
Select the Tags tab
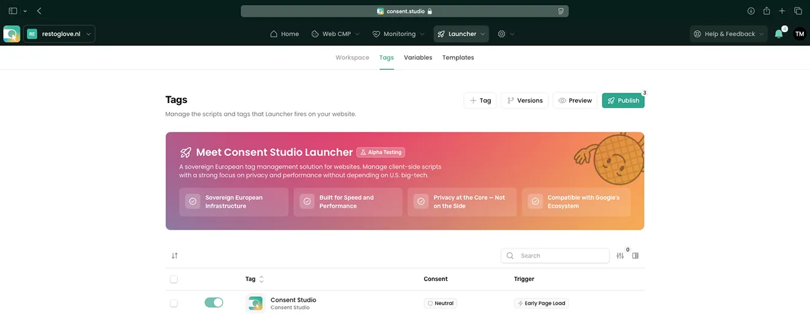point(387,58)
